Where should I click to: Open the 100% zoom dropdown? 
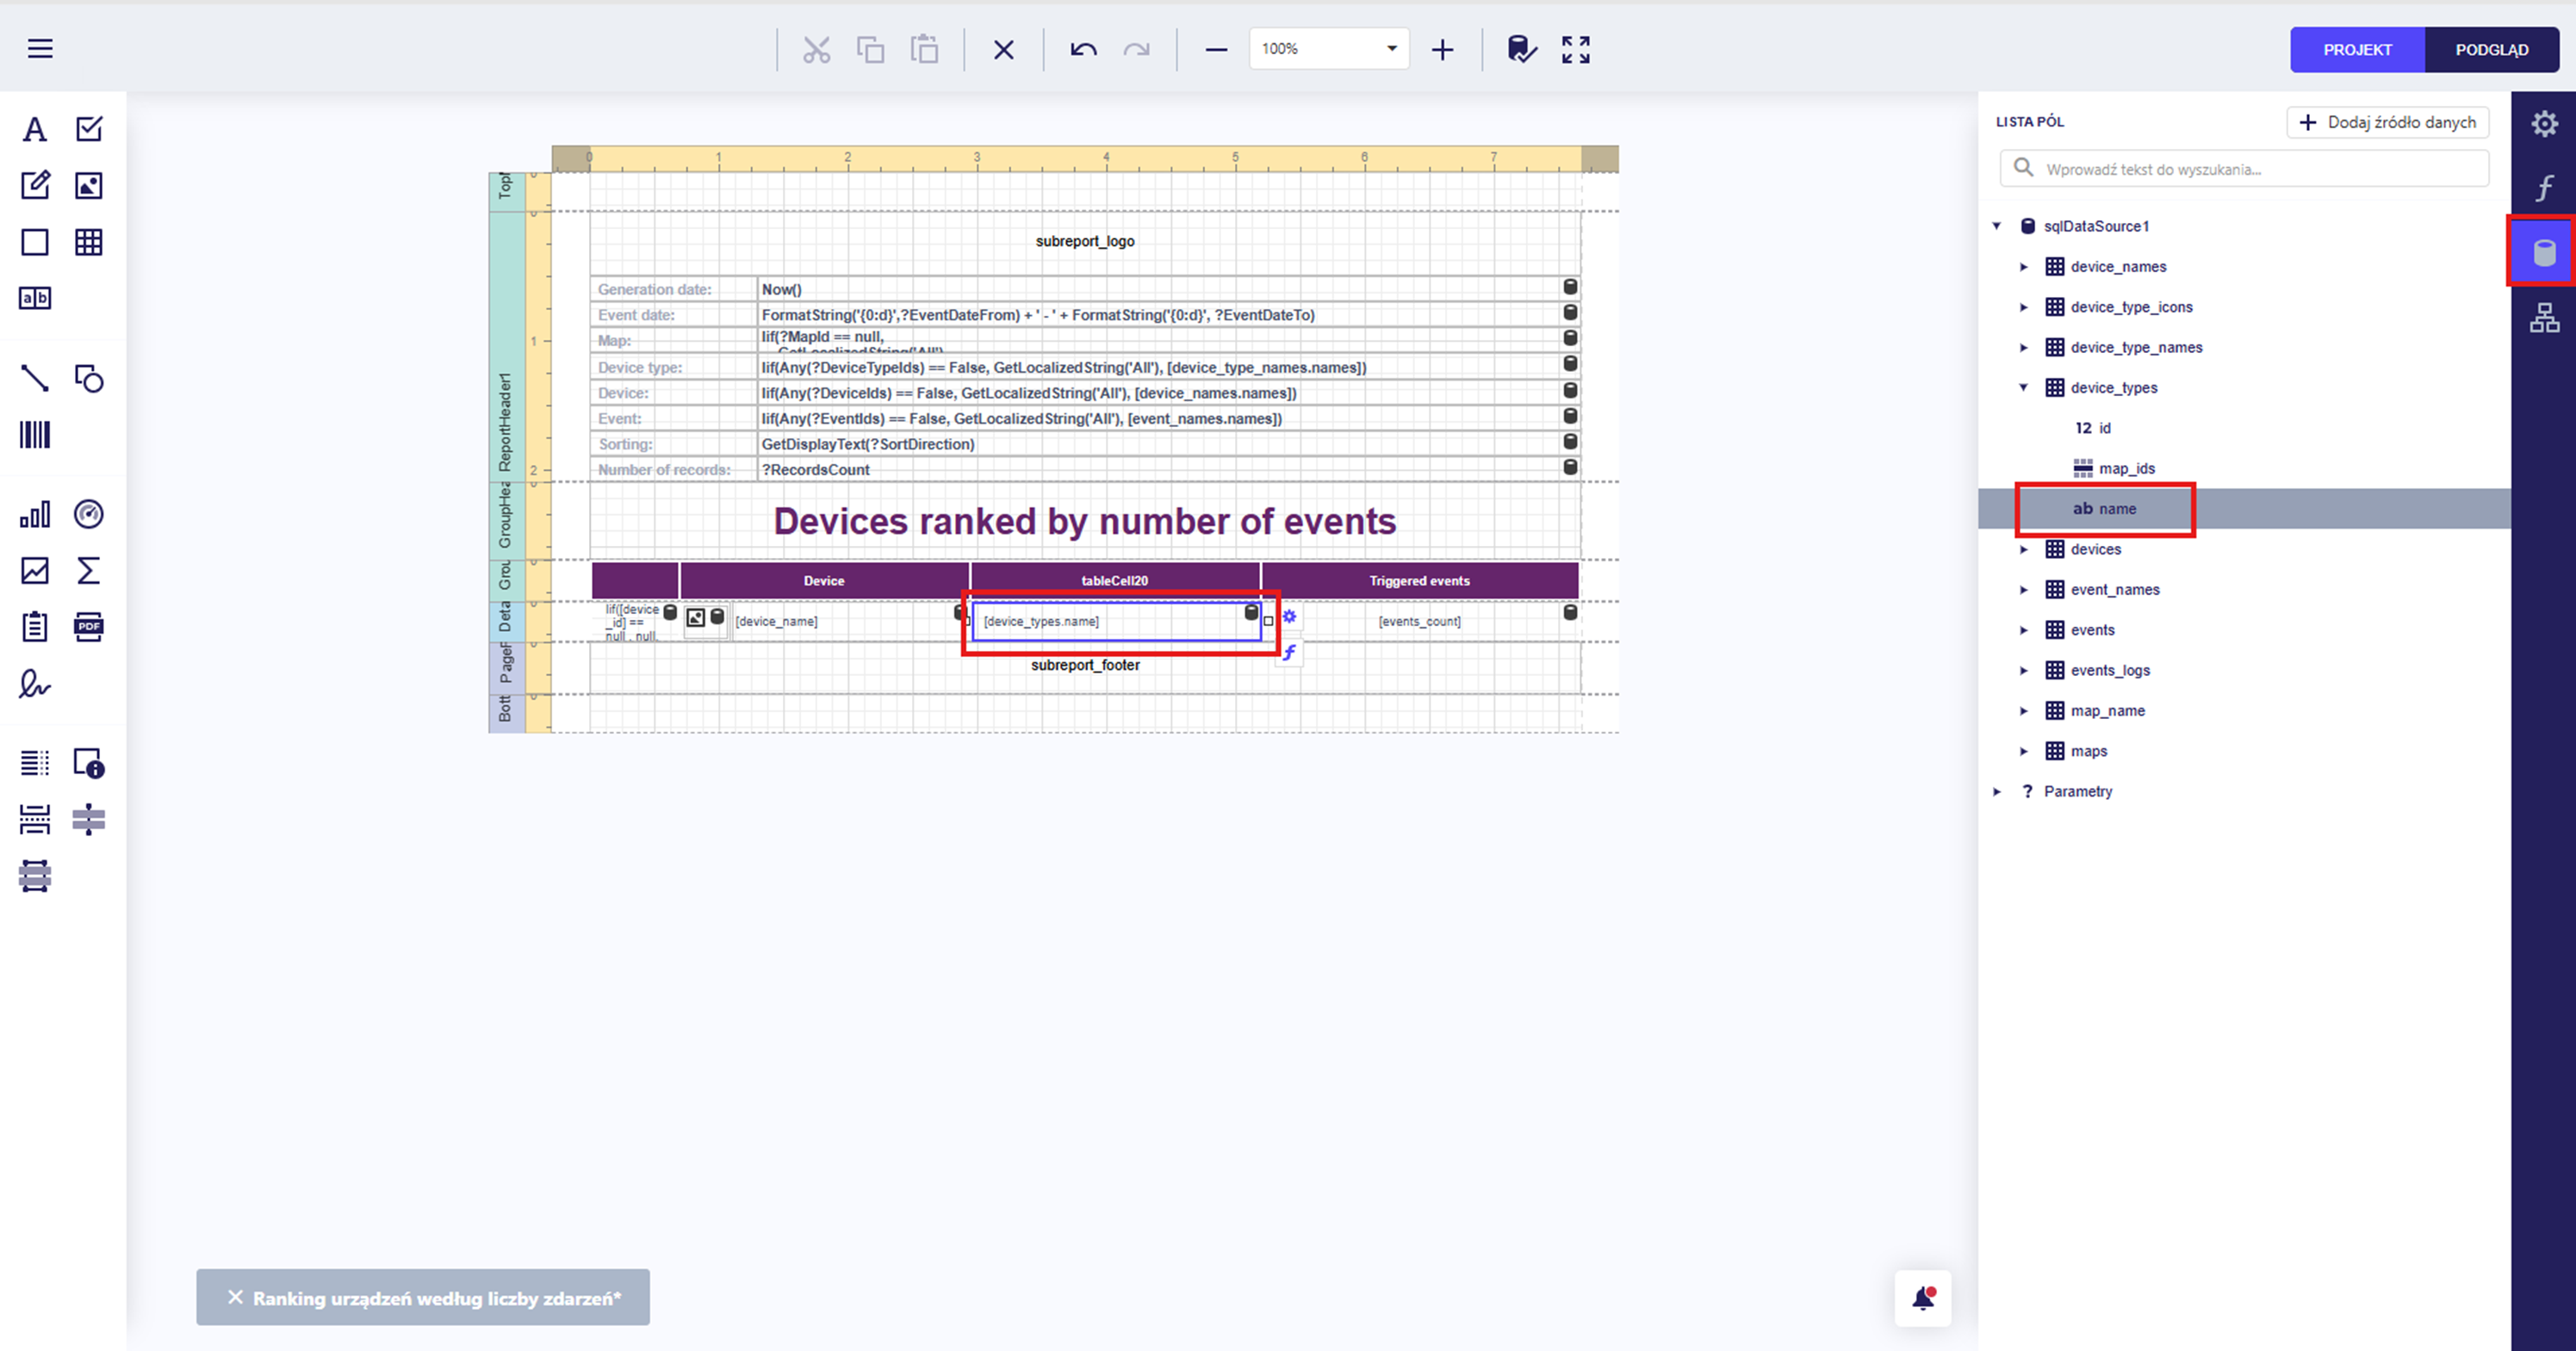click(1391, 49)
